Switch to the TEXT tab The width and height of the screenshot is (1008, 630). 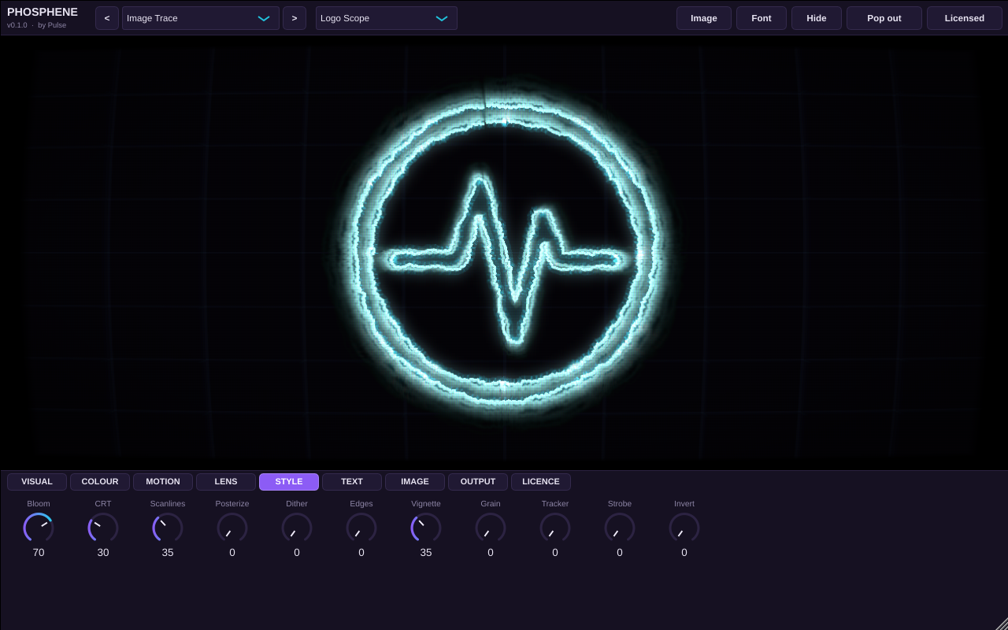[x=352, y=482]
